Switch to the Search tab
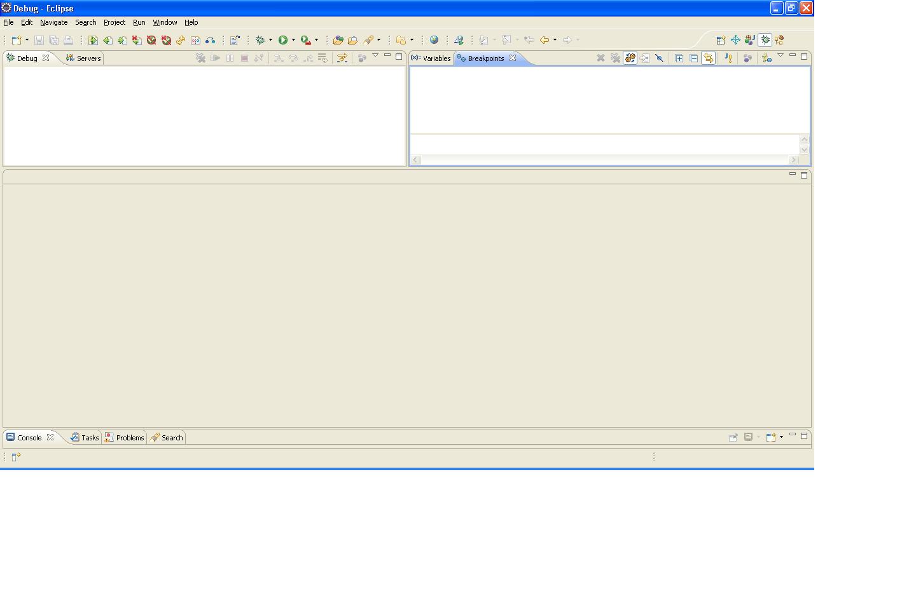 [167, 438]
